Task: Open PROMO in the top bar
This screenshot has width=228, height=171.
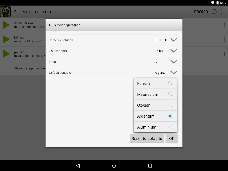Action: click(201, 12)
